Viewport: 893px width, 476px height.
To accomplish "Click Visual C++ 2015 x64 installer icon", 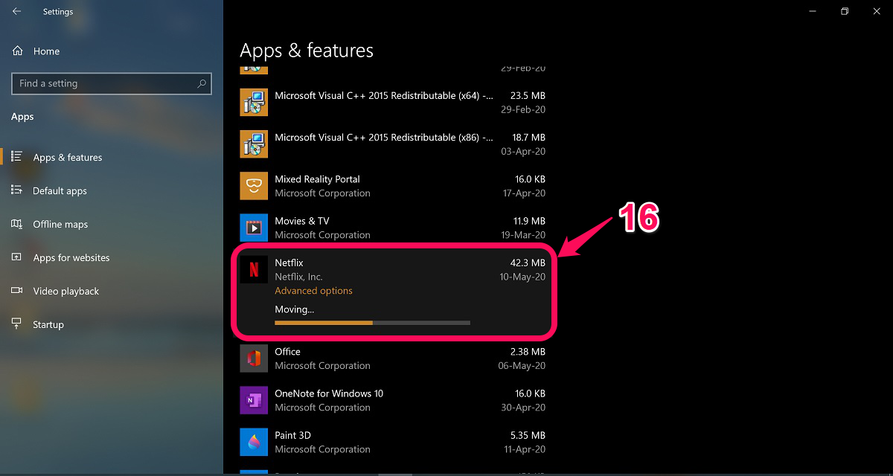I will [x=254, y=103].
